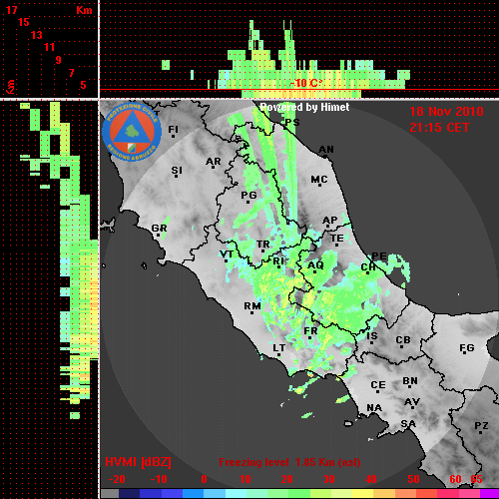The width and height of the screenshot is (499, 499).
Task: Click the 'HVMI [dBZ]' label
Action: pyautogui.click(x=138, y=462)
